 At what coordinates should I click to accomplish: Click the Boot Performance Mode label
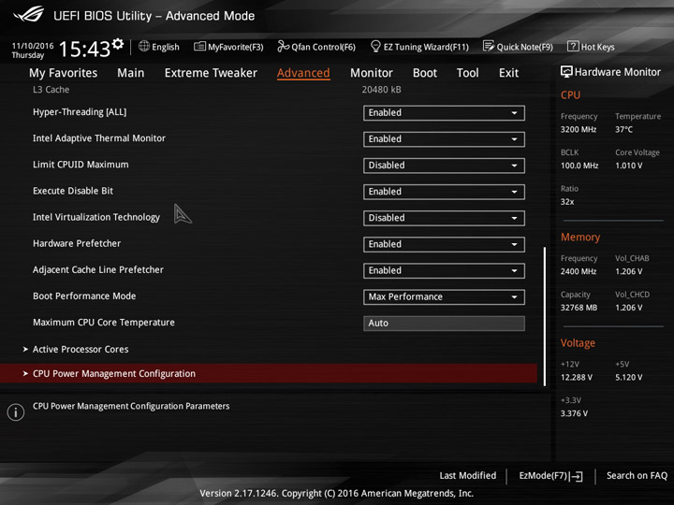pos(84,296)
